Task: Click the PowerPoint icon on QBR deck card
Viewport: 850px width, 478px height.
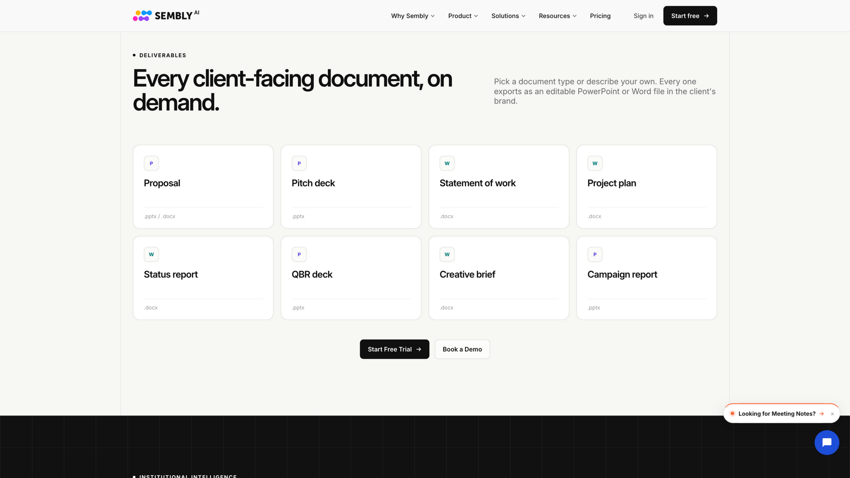Action: point(299,254)
